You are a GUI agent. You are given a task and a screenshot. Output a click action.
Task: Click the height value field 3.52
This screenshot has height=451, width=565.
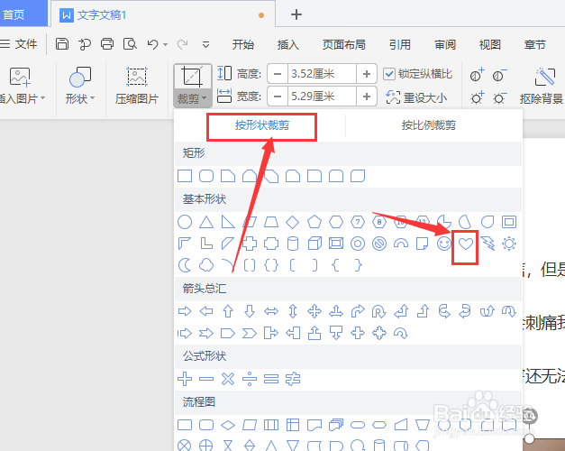point(322,74)
